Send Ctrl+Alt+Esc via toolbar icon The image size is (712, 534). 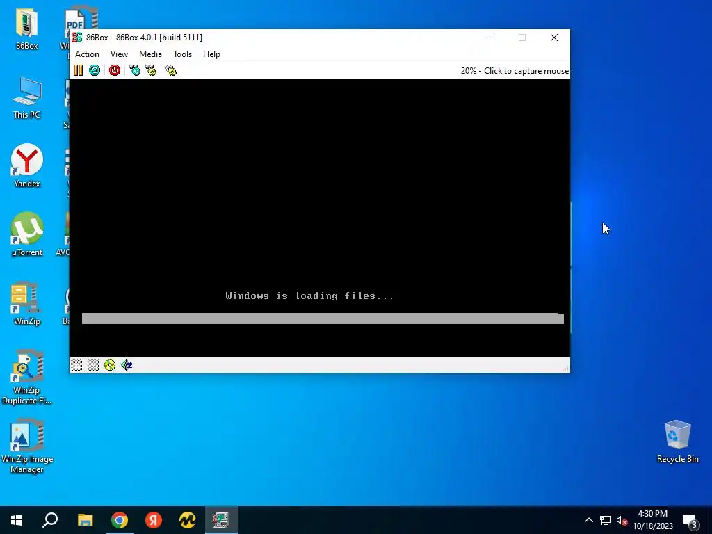coord(151,70)
